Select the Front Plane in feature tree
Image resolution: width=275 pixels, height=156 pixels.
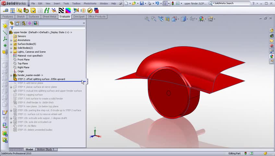coord(23,60)
